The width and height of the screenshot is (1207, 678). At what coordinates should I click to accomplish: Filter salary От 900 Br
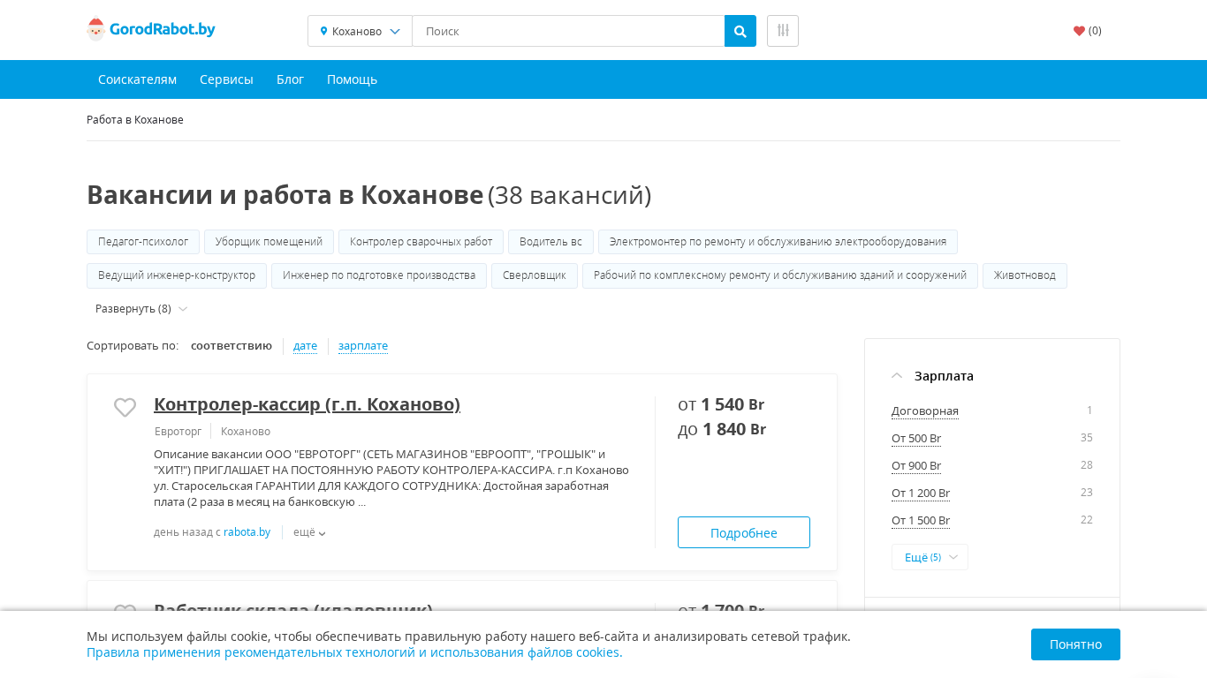click(x=916, y=466)
